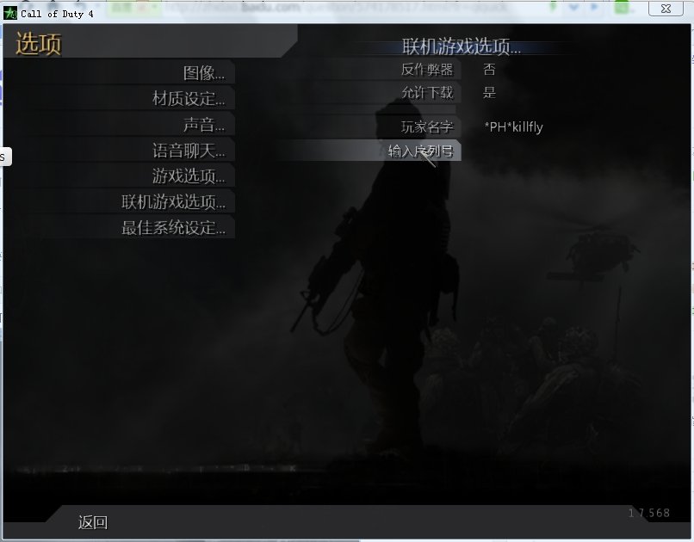
Task: Switch the 是 value for 允许下载
Action: tap(490, 92)
